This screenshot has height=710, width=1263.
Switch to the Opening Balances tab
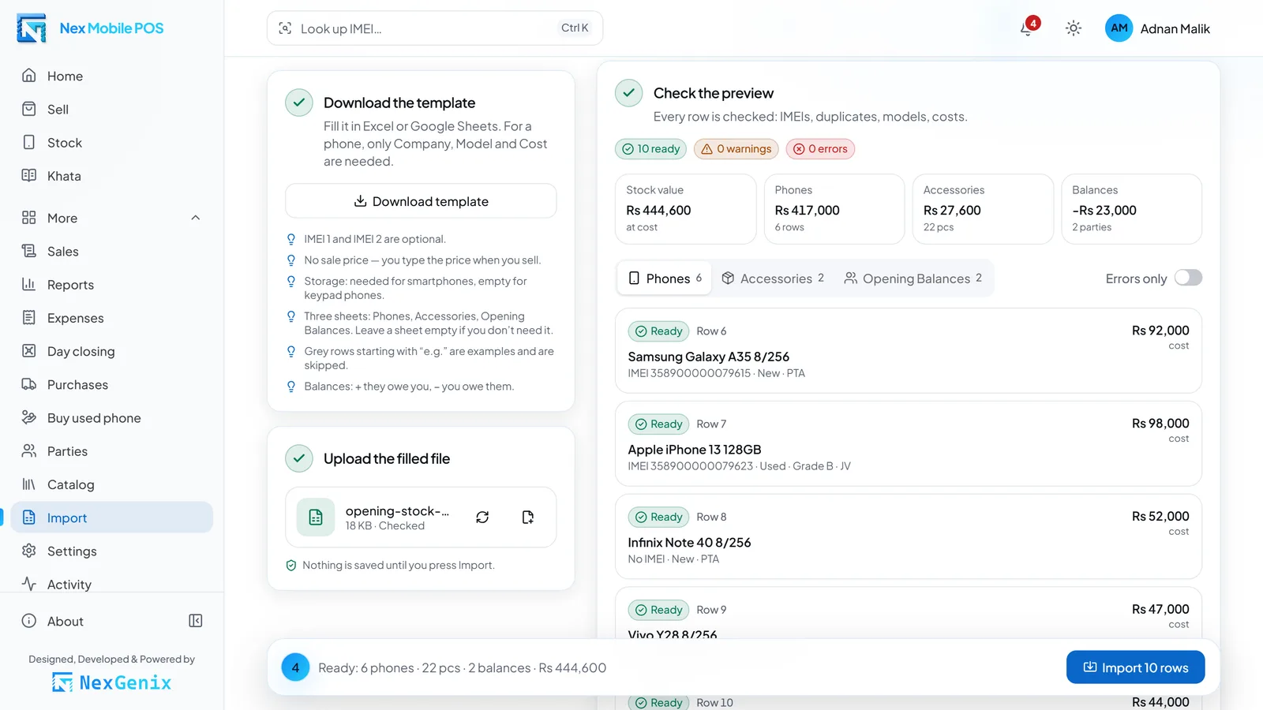[x=913, y=278]
